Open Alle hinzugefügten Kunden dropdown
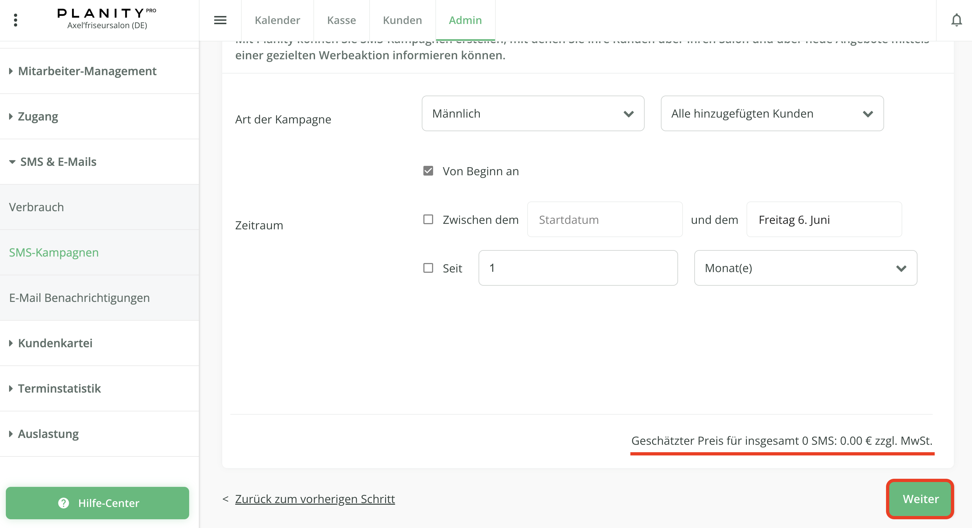 pos(772,113)
